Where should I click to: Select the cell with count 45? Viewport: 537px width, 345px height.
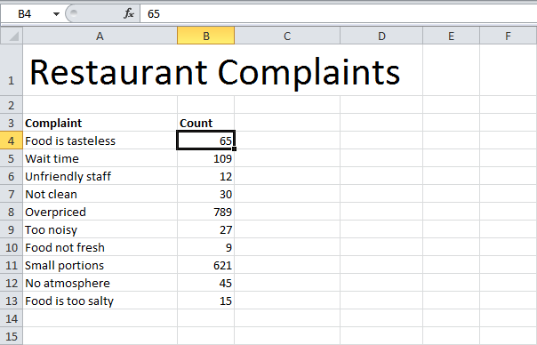tap(206, 283)
